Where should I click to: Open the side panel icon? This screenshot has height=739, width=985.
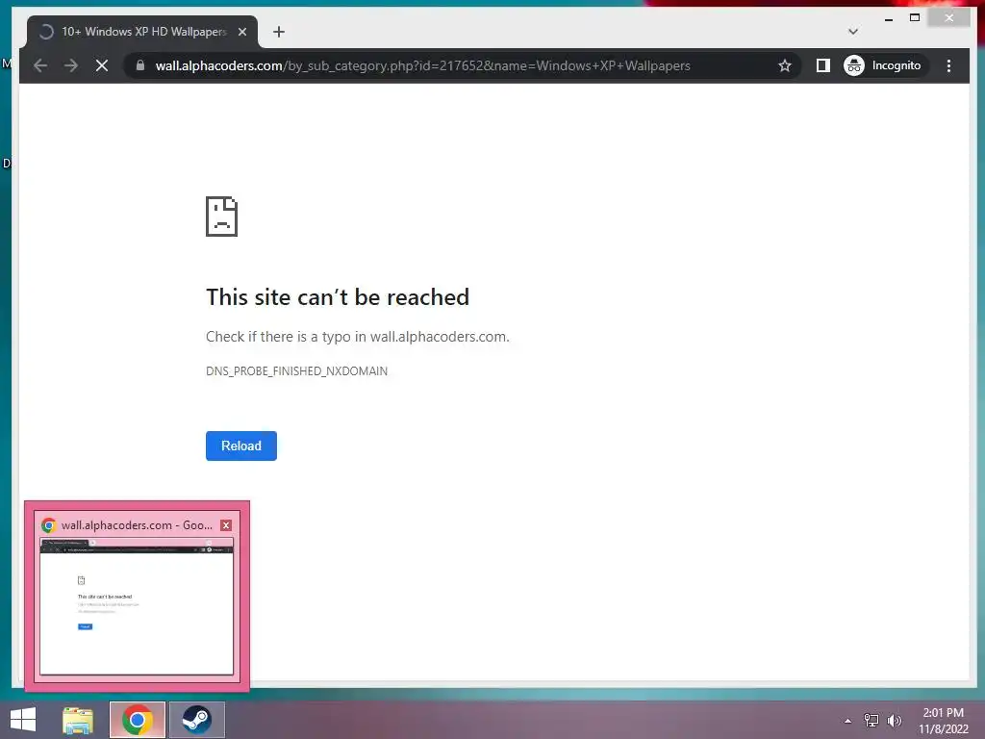[x=823, y=65]
